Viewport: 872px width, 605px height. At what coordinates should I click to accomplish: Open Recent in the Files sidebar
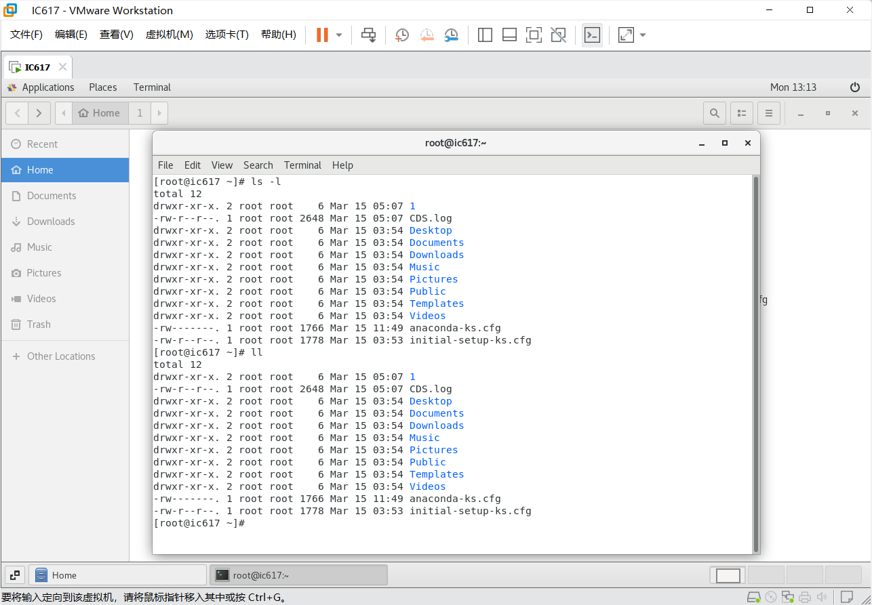coord(64,144)
